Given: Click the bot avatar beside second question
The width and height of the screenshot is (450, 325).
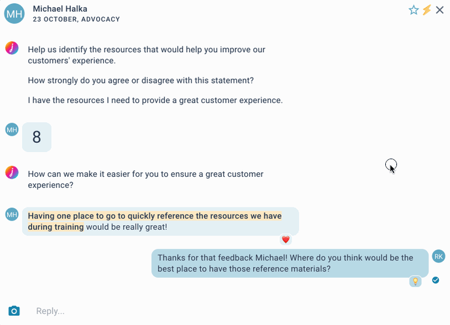Looking at the screenshot, I should coord(12,172).
